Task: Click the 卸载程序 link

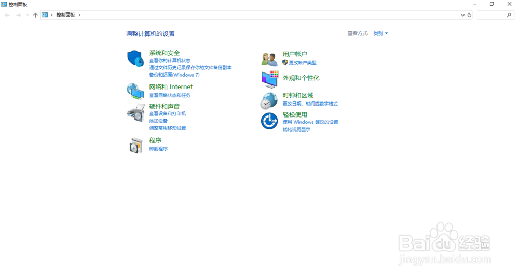Action: pyautogui.click(x=158, y=149)
